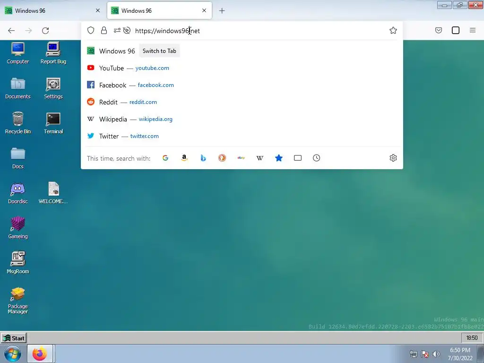Open the Settings desktop shortcut

pyautogui.click(x=53, y=88)
